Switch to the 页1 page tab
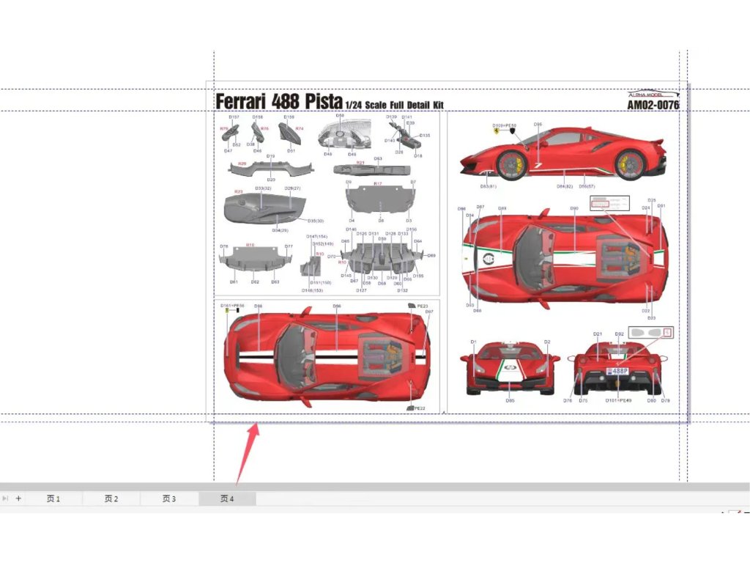This screenshot has width=750, height=563. coord(53,498)
